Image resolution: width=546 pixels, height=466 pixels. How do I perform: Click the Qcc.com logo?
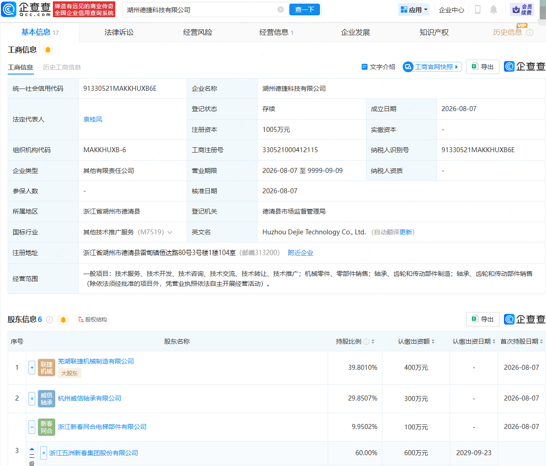tap(26, 9)
